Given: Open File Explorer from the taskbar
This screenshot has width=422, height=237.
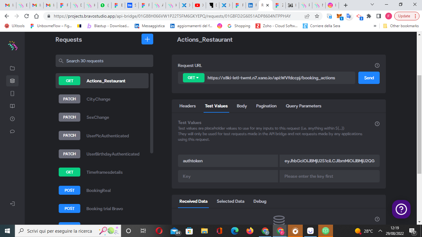Looking at the screenshot, I should 205,231.
